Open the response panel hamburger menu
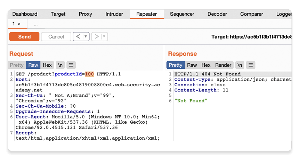 [251, 65]
